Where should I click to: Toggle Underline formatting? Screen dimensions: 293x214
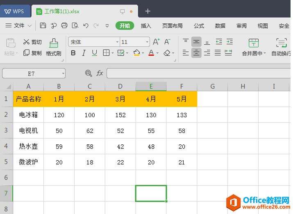coord(95,53)
